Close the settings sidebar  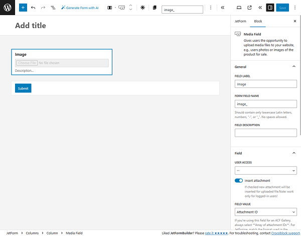(x=295, y=21)
